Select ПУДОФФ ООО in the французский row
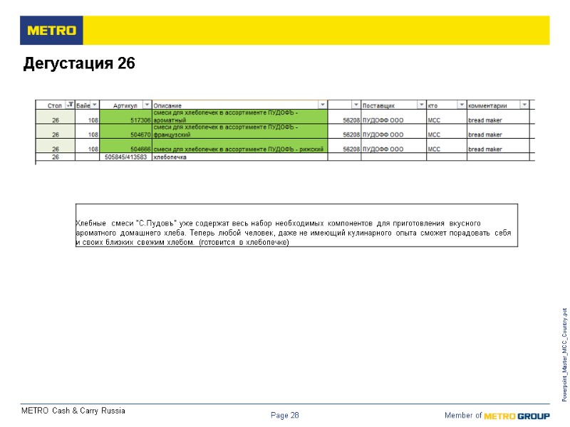Viewport: 570px width, 427px height. coord(394,131)
